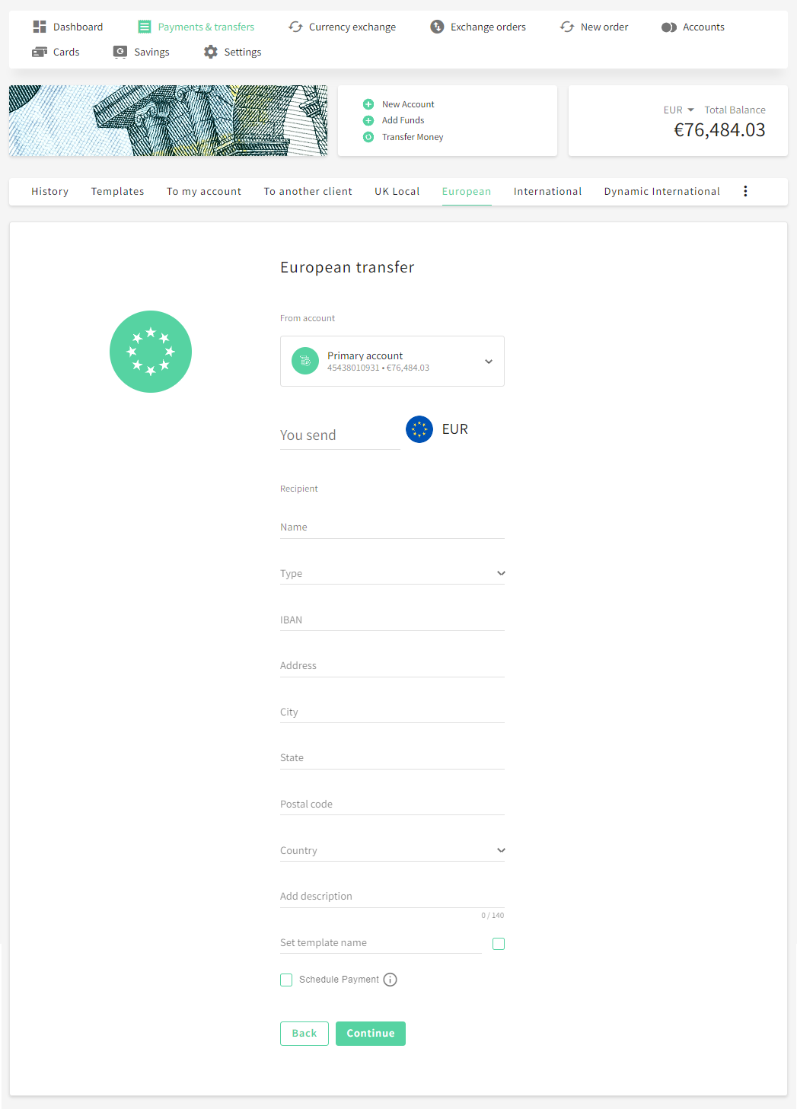Screen dimensions: 797x1109
Task: Change the EUR total balance currency
Action: tap(678, 110)
